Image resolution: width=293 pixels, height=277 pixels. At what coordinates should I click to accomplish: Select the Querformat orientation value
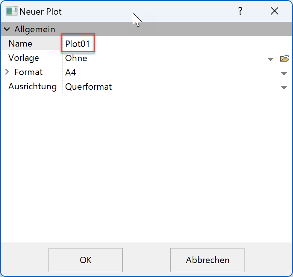pyautogui.click(x=88, y=87)
